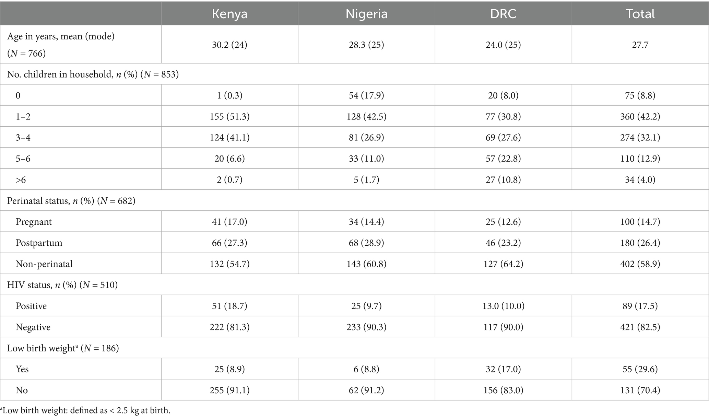Select the '>6' children row label
Screen dimensions: 709x418
coord(21,180)
